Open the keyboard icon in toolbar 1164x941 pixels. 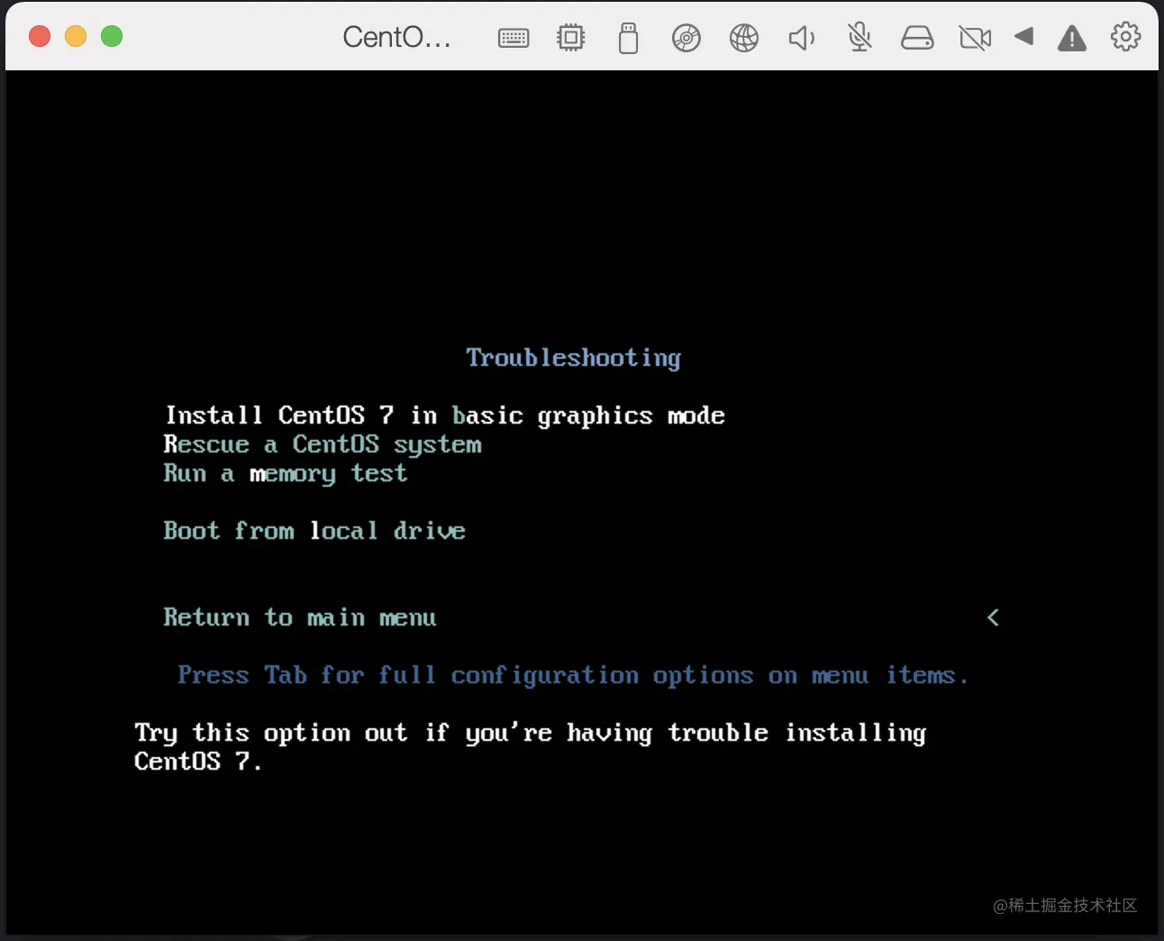click(x=514, y=38)
